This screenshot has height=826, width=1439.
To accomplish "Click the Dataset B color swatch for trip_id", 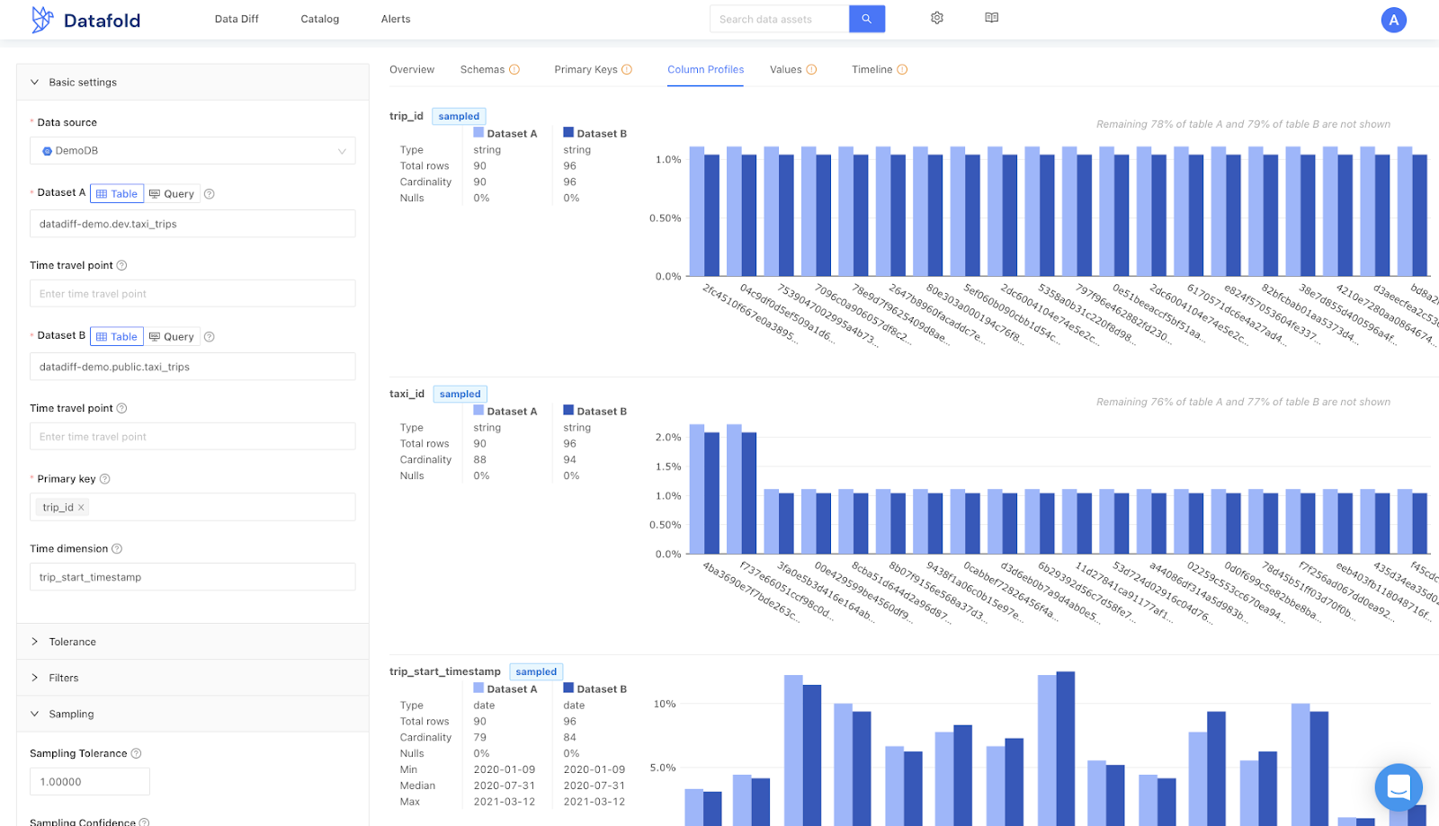I will (x=568, y=132).
